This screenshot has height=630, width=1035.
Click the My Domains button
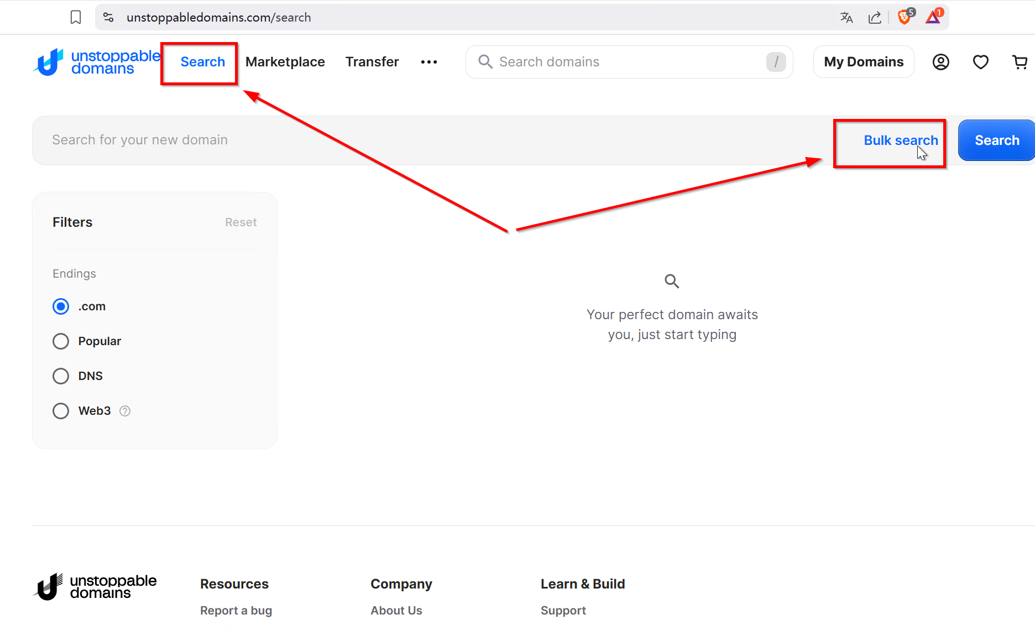(864, 62)
